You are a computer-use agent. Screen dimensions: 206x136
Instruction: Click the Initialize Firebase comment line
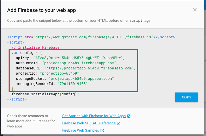click(36, 47)
